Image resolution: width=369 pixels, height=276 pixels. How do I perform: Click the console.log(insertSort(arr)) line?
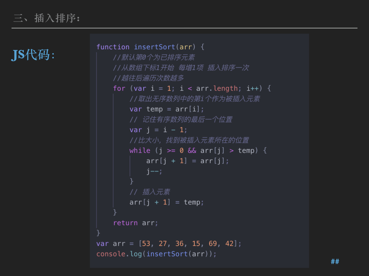[x=156, y=254]
